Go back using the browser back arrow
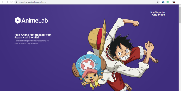The image size is (181, 91). tap(3, 2)
